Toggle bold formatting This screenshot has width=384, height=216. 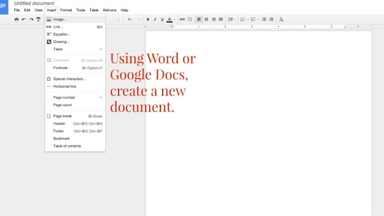point(148,19)
